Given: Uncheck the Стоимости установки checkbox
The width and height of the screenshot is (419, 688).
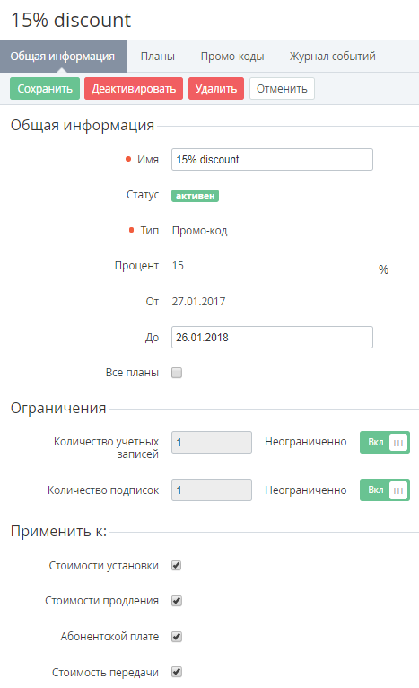Looking at the screenshot, I should [177, 566].
